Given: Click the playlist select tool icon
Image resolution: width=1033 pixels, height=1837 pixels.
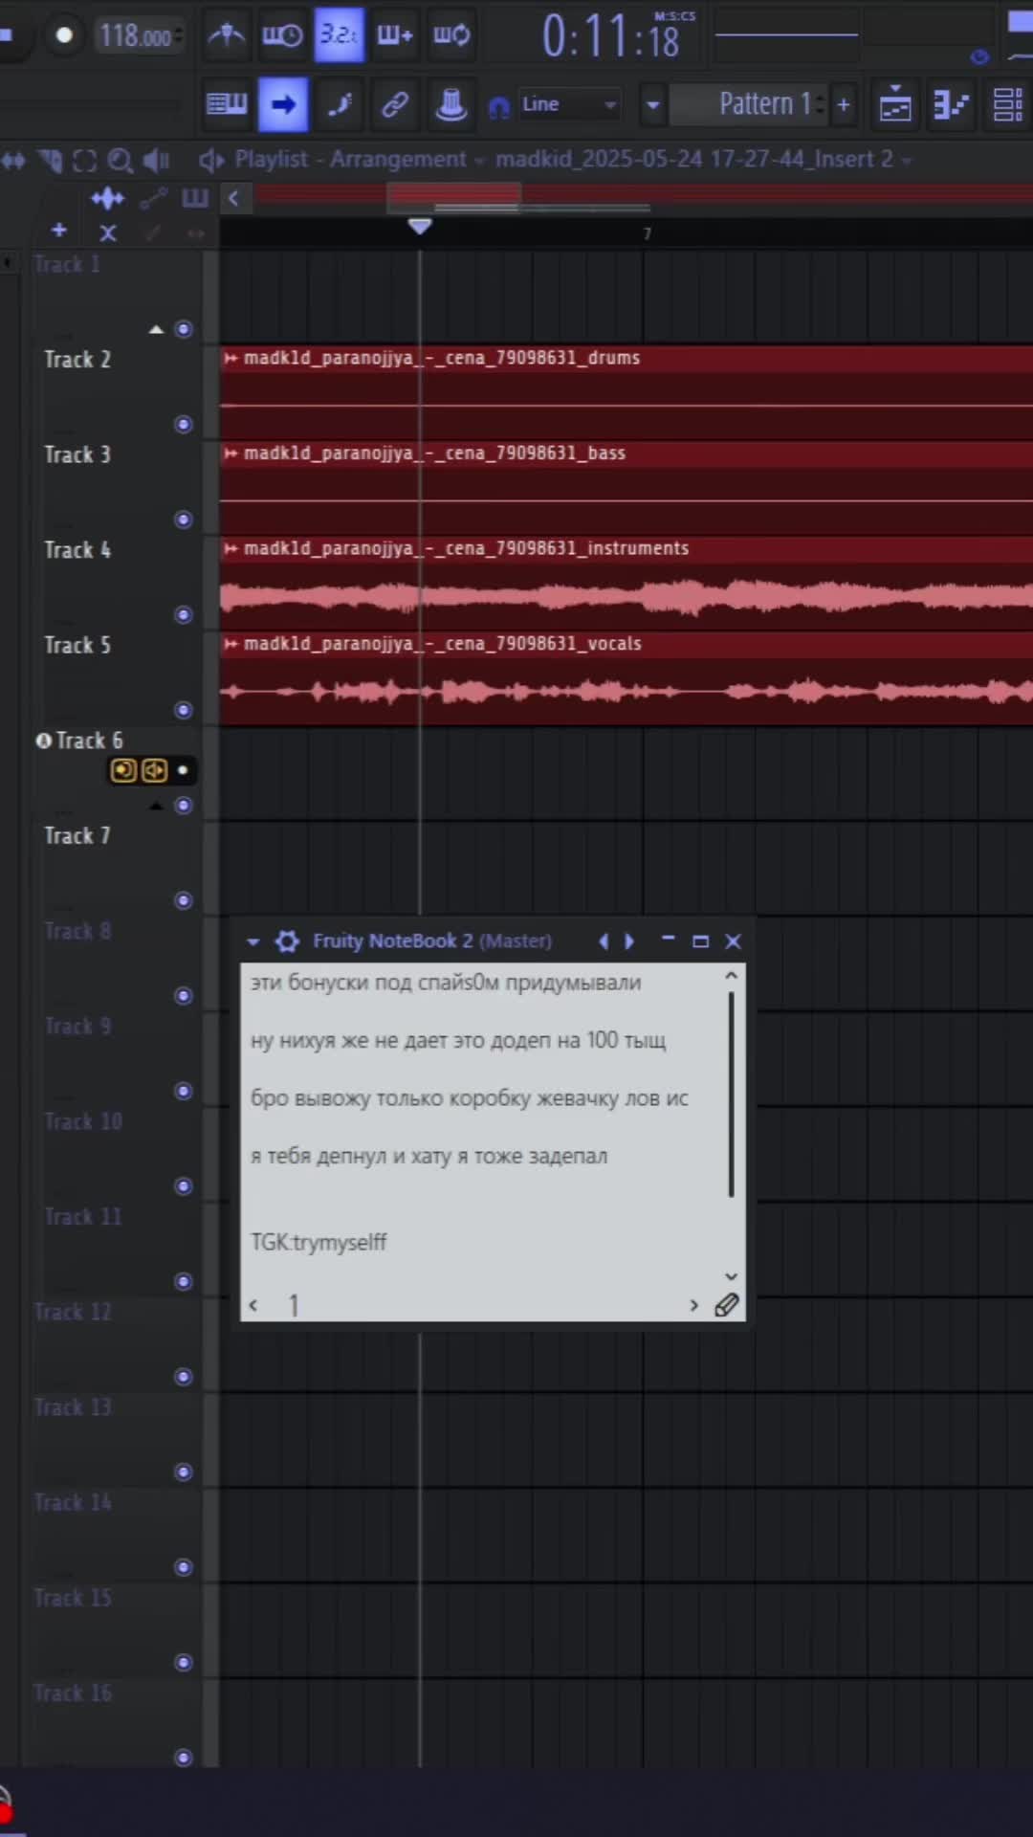Looking at the screenshot, I should [x=84, y=160].
